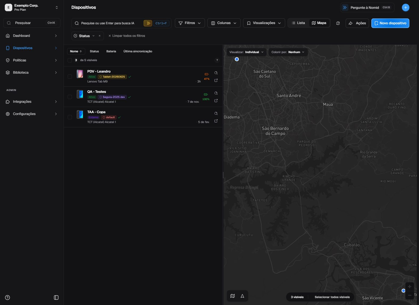Click Selecionar todos visíveis on map
Viewport: 419px width, 305px height.
[332, 297]
